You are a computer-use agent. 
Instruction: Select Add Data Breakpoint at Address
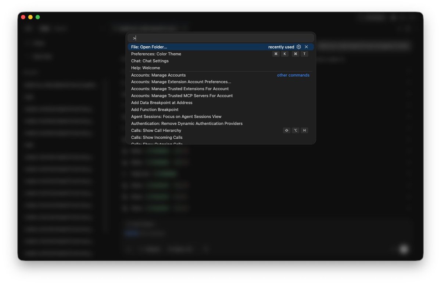pyautogui.click(x=220, y=103)
